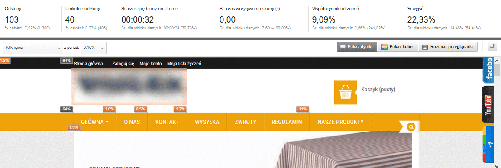Click the Zaloguj się link
Viewport: 501px width, 168px height.
123,64
